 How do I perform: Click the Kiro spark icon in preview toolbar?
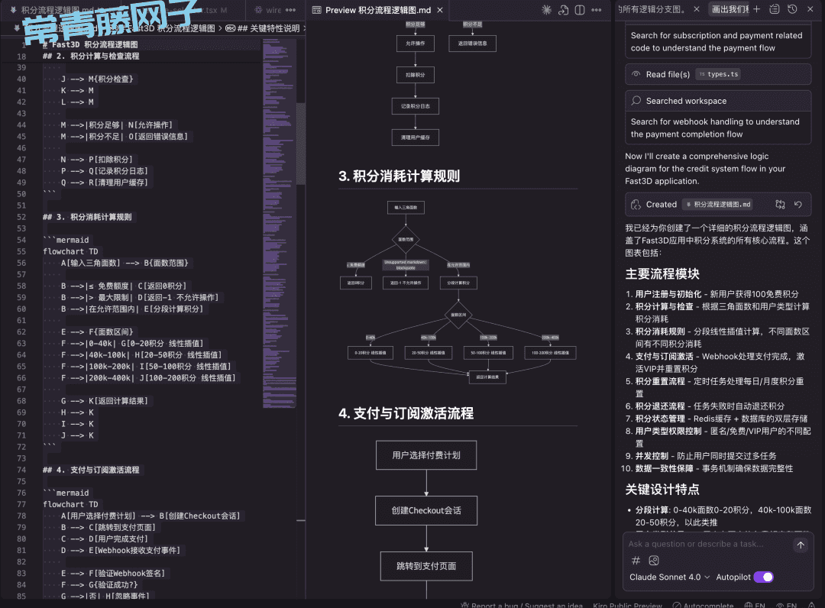click(547, 10)
